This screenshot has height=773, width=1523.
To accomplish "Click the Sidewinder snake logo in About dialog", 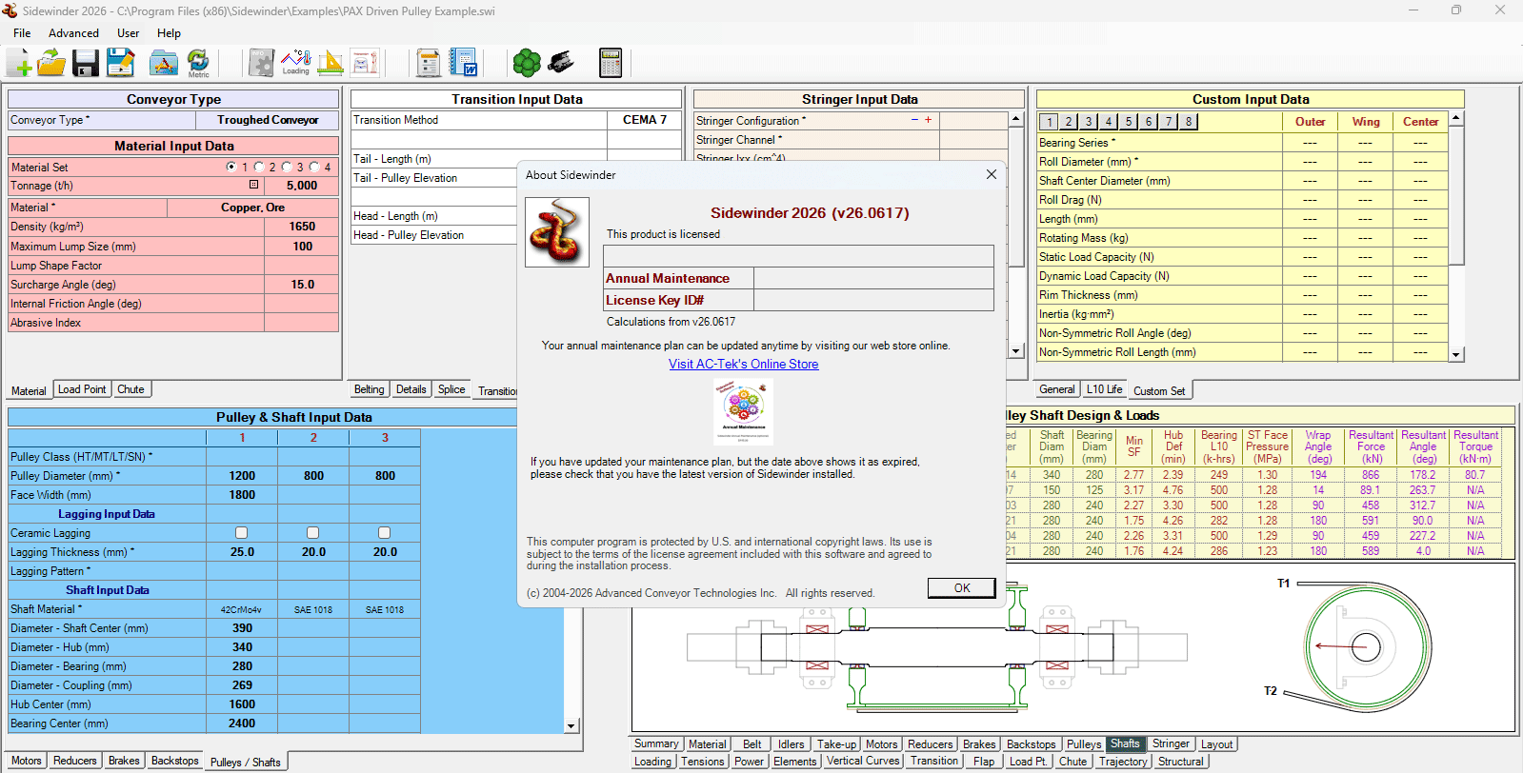I will [557, 232].
